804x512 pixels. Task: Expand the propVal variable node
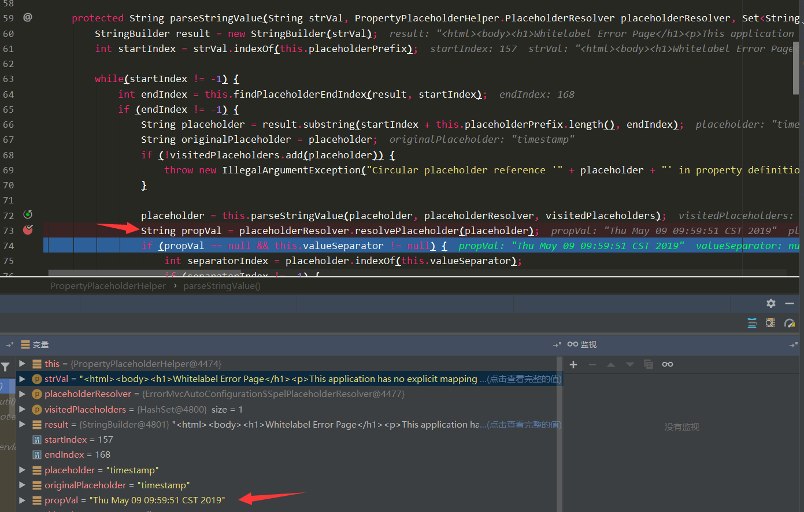pyautogui.click(x=22, y=500)
